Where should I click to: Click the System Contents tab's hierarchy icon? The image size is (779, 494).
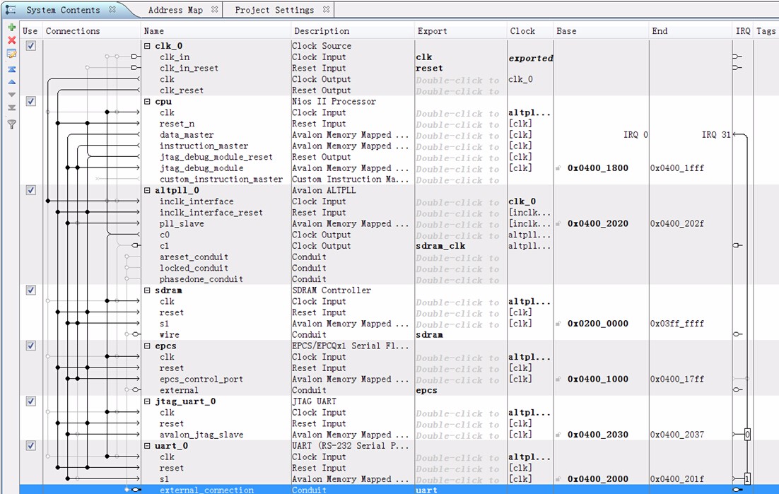(11, 9)
